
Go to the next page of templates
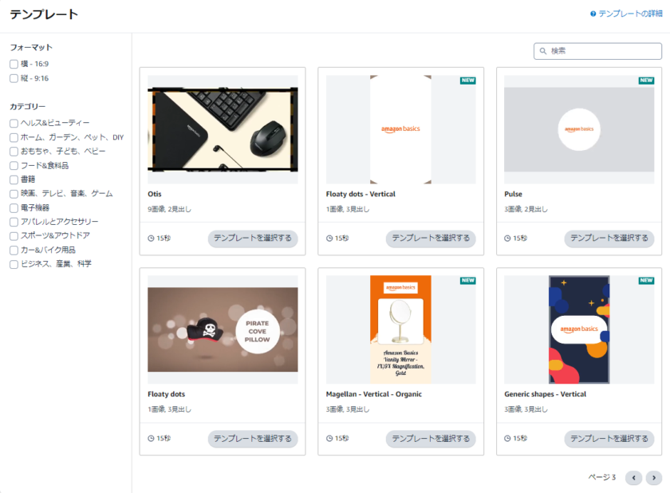[653, 478]
